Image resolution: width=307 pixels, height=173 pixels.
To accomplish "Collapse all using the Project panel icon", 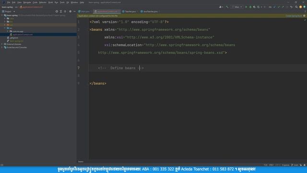I will click(x=65, y=12).
